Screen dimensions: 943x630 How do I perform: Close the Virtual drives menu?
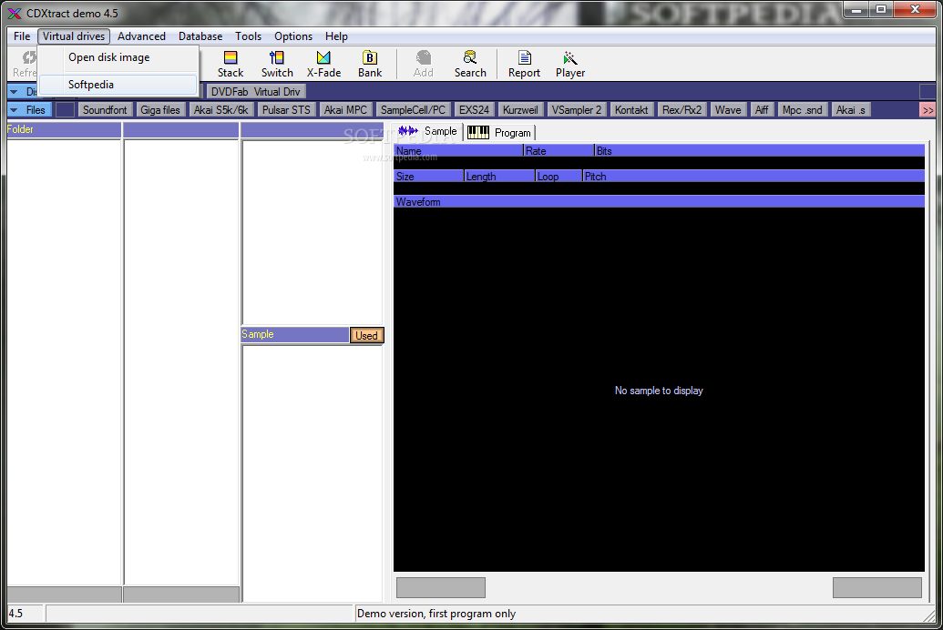tap(74, 36)
